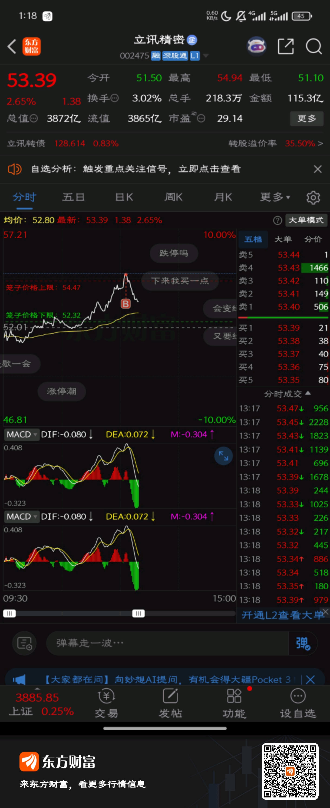This screenshot has height=808, width=330.
Task: Tap the 涨停潮 danmaku bubble
Action: pos(62,391)
